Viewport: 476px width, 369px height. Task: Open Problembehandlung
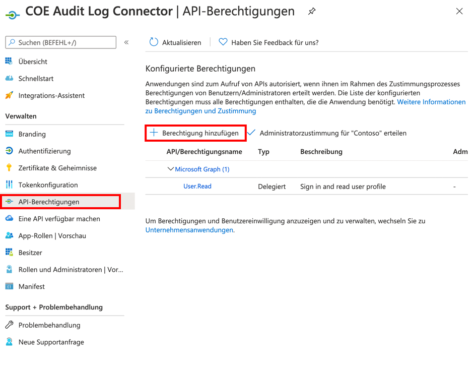pyautogui.click(x=49, y=325)
